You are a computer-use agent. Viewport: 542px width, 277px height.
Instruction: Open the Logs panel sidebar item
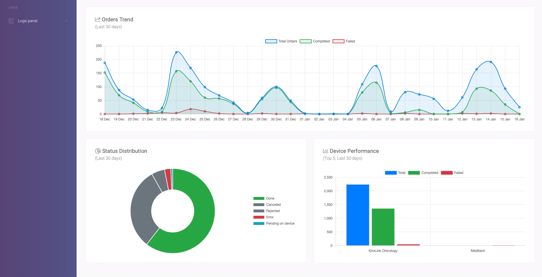point(28,20)
